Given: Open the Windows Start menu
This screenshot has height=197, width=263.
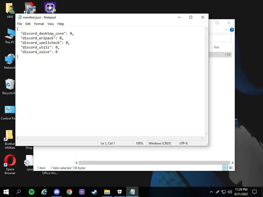Looking at the screenshot, I should point(6,192).
